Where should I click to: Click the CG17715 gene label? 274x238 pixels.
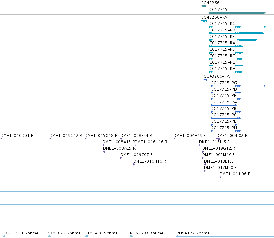[x=218, y=10]
